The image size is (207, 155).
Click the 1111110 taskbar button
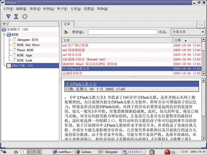134,152
